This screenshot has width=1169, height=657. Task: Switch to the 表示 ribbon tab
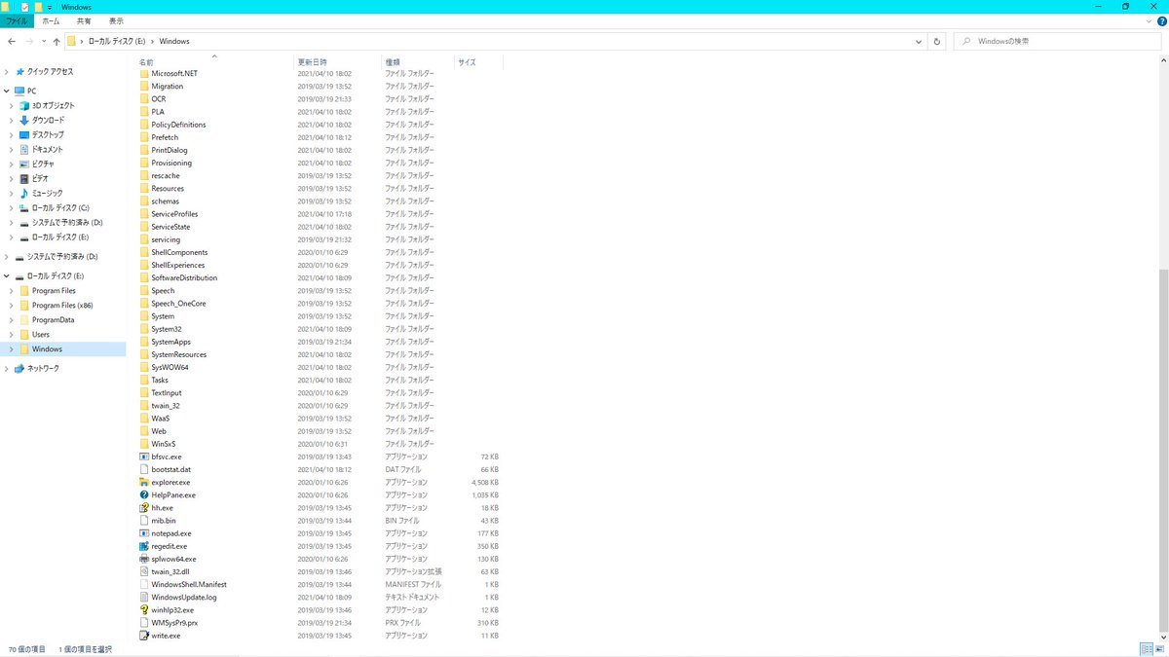click(116, 20)
